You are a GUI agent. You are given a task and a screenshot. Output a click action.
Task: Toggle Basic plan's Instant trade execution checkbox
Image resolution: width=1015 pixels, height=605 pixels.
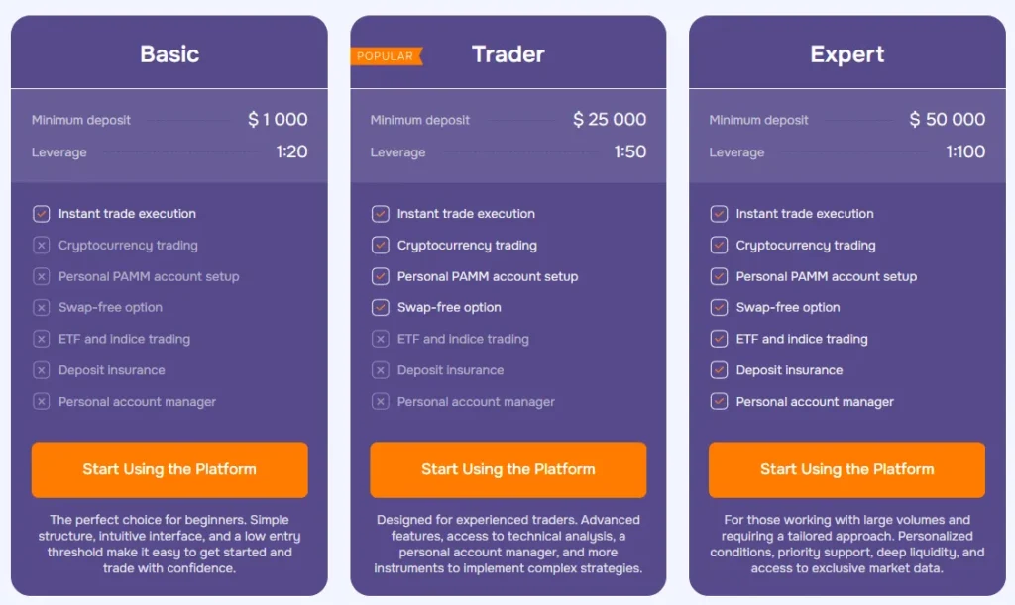tap(41, 214)
